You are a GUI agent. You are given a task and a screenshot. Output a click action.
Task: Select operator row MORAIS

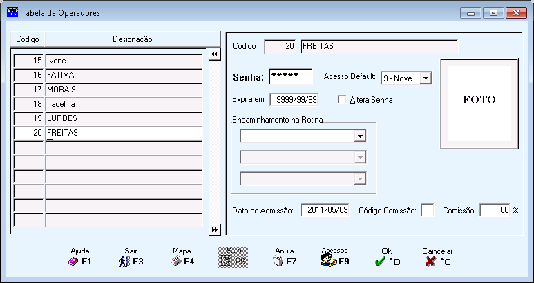pyautogui.click(x=124, y=90)
